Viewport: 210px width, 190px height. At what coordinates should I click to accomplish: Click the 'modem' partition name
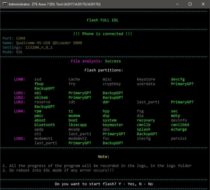pos(74,116)
